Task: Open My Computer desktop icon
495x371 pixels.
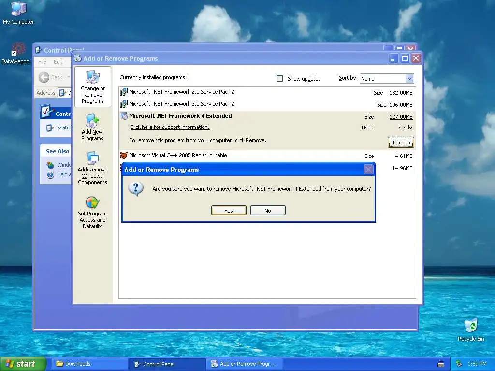Action: (x=18, y=13)
